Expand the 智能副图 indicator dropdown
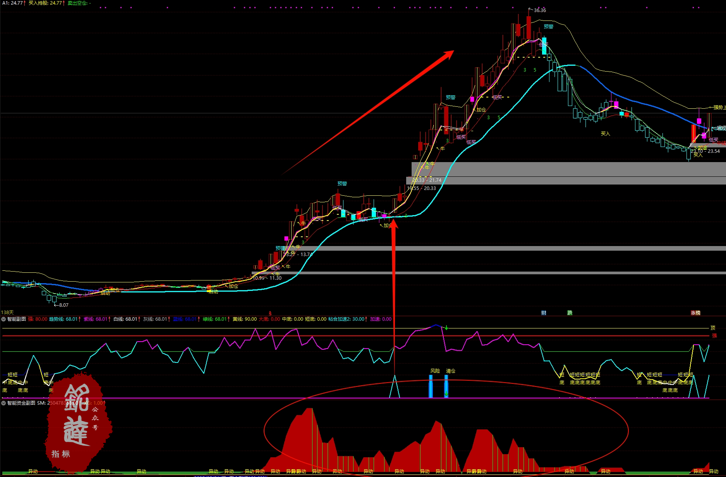 [3, 319]
